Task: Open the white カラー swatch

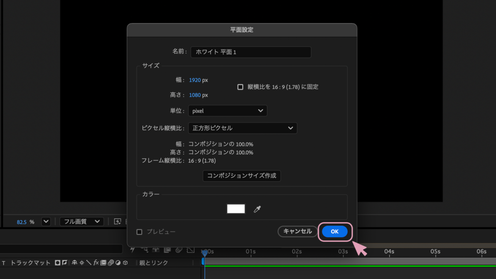Action: click(236, 209)
